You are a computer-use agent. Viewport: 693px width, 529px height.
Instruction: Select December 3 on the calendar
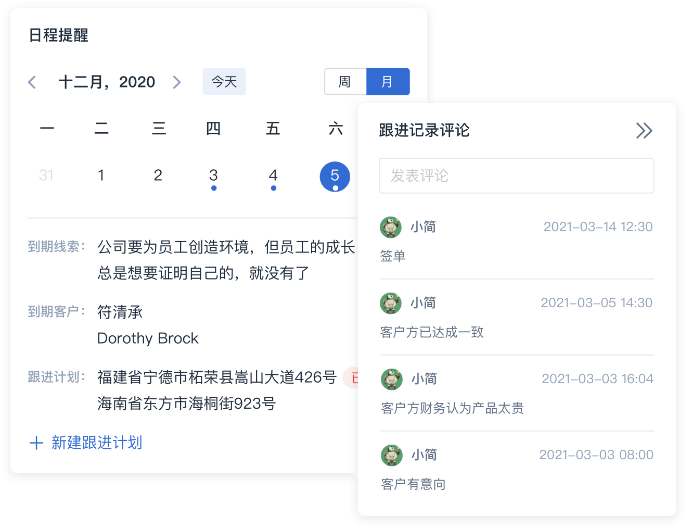pyautogui.click(x=213, y=175)
